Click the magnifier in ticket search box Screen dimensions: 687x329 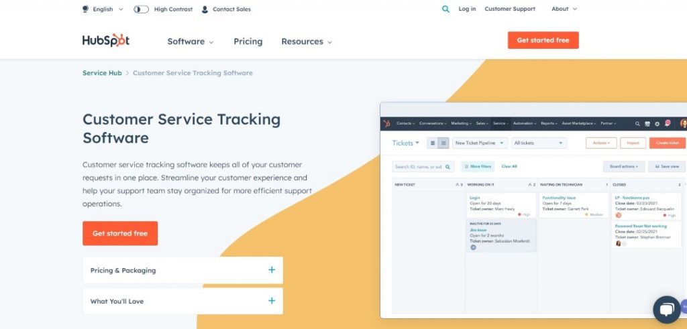[447, 167]
